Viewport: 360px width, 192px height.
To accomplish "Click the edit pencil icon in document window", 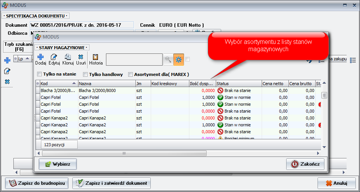I will 7,71.
